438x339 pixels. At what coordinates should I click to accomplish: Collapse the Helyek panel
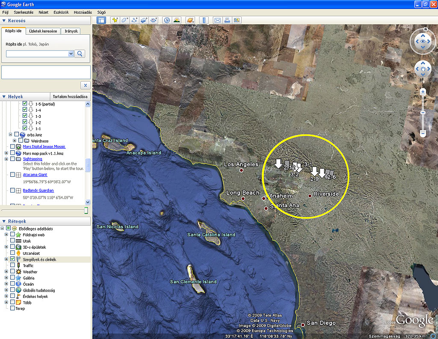4,96
